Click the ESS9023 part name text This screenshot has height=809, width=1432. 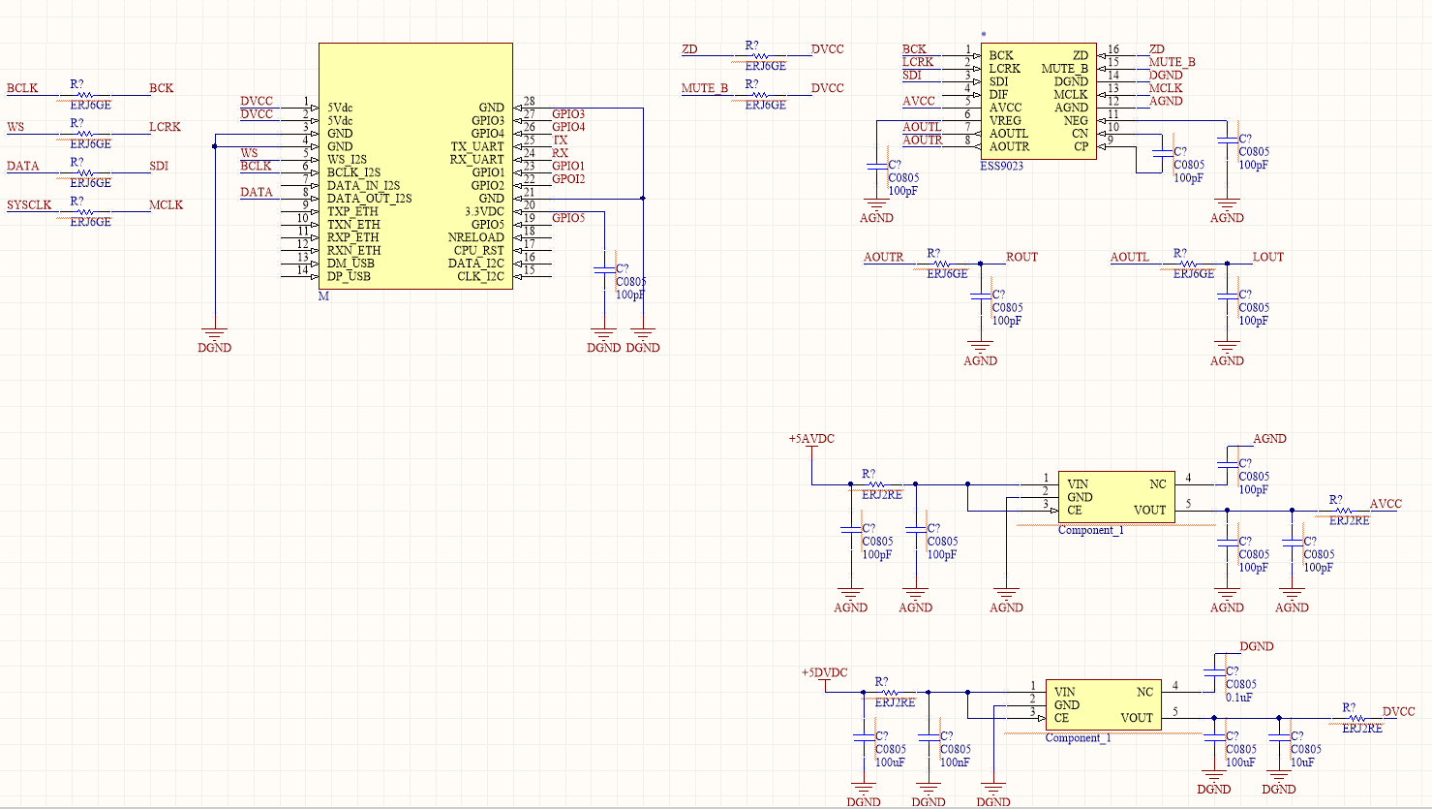pos(1002,167)
